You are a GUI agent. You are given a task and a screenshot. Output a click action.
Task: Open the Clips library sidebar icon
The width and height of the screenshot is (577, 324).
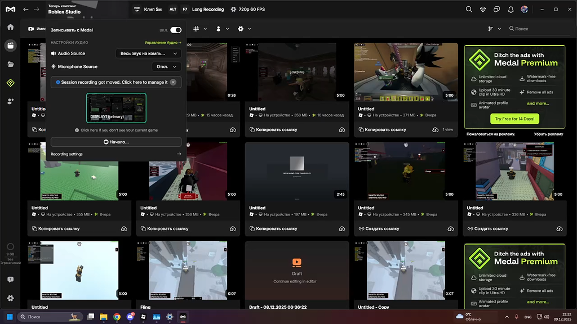[10, 46]
